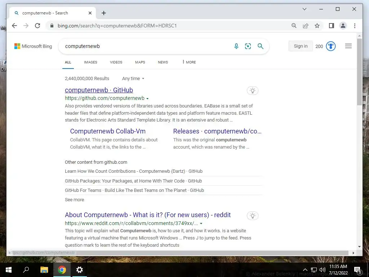This screenshot has width=369, height=277.
Task: Open network status tray icon
Action: tap(314, 270)
